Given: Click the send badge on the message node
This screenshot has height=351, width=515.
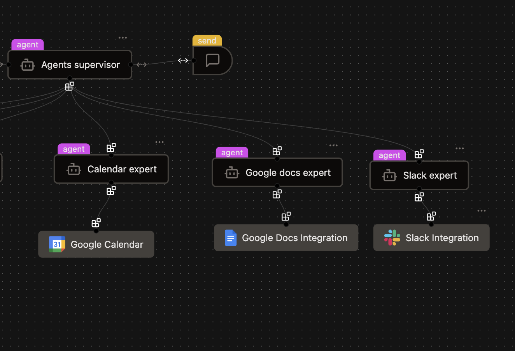Looking at the screenshot, I should tap(207, 40).
